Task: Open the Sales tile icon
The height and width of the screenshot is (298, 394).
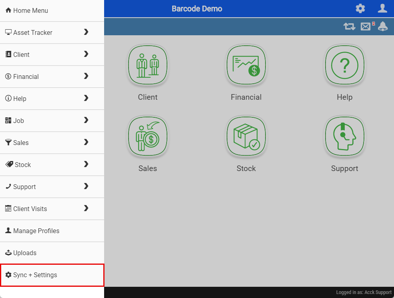Action: point(148,137)
